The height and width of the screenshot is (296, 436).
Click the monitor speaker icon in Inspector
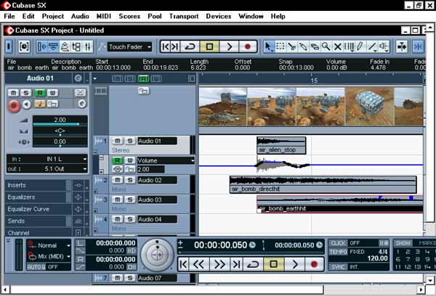click(x=28, y=105)
